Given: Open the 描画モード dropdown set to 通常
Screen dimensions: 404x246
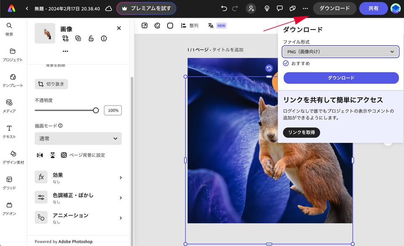Looking at the screenshot, I should pos(78,139).
